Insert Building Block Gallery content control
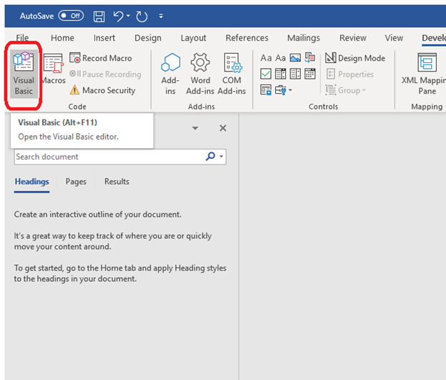 [x=309, y=58]
